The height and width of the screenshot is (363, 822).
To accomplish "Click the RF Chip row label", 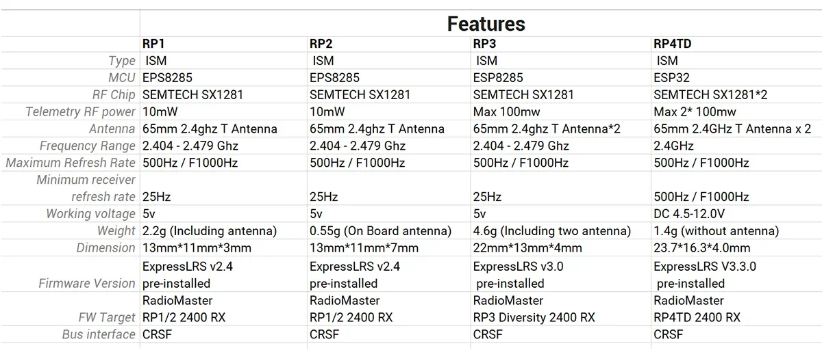I will [114, 95].
